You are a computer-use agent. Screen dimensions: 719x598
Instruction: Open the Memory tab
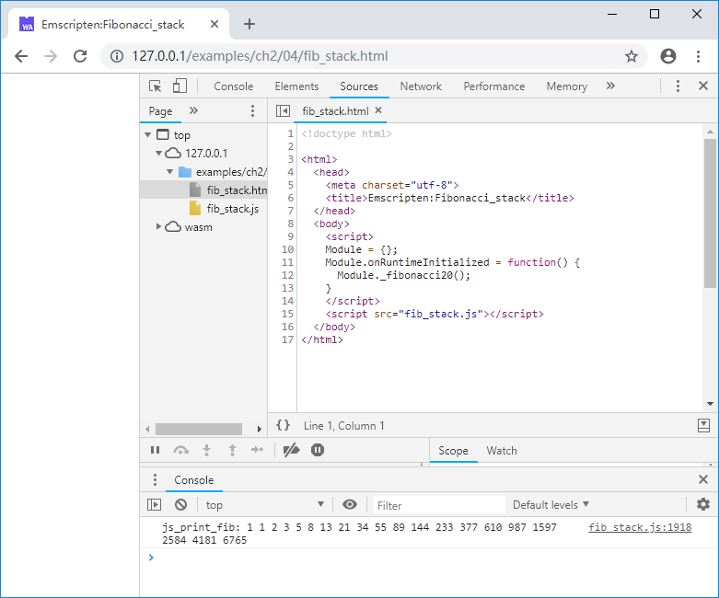click(567, 86)
